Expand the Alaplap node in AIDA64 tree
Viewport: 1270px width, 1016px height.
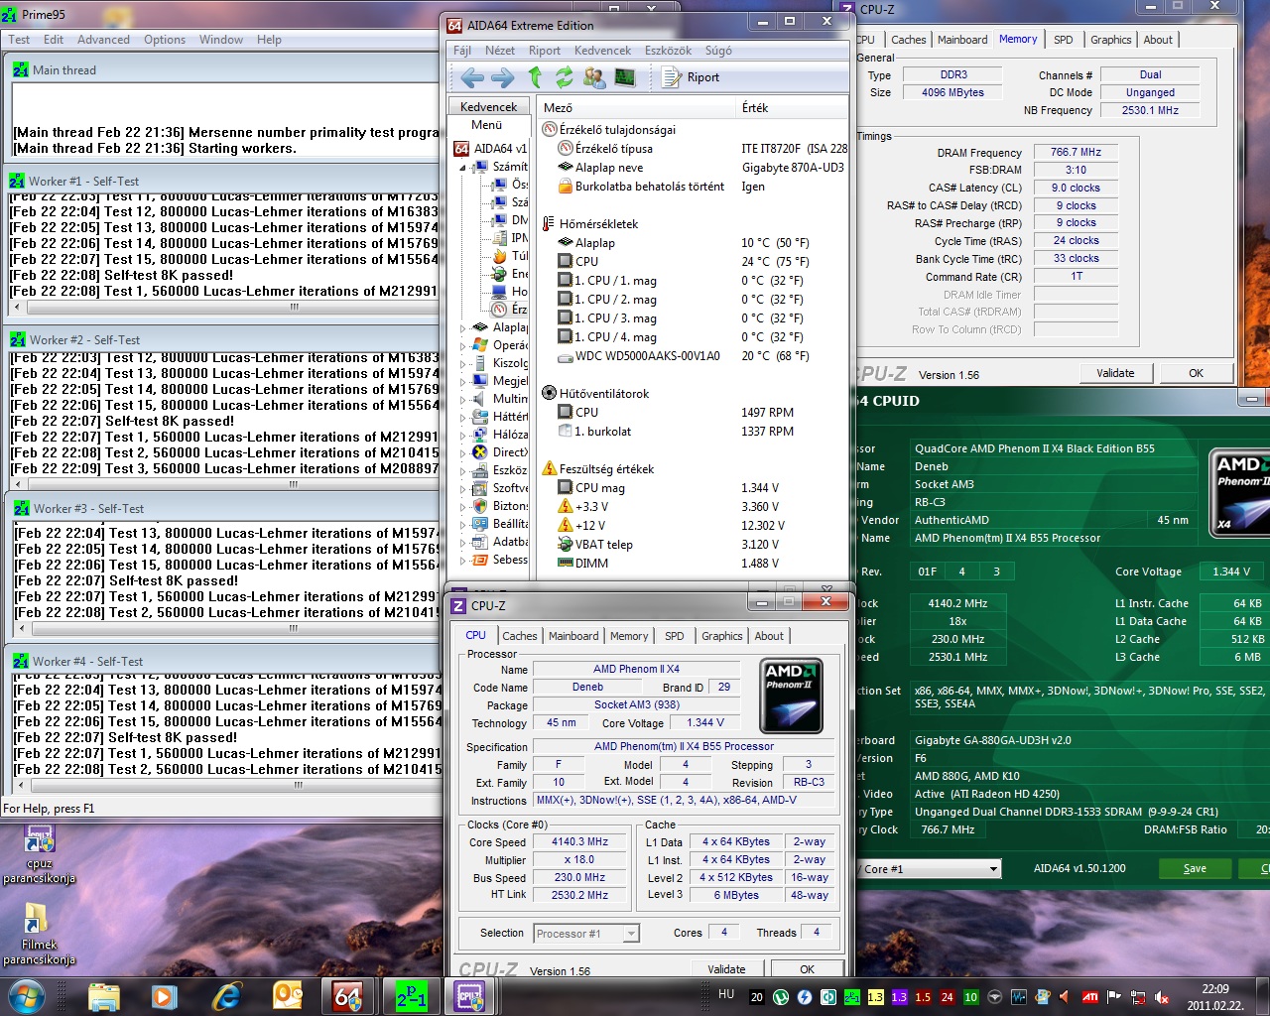pos(462,327)
